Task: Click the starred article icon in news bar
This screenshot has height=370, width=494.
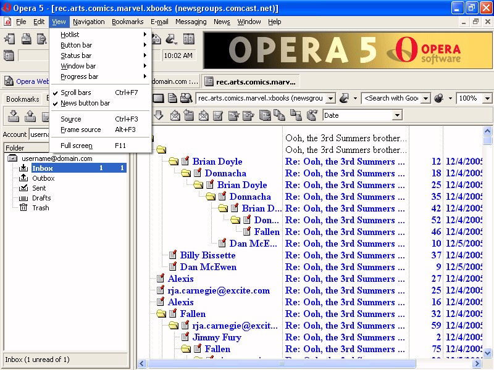Action: coord(234,115)
